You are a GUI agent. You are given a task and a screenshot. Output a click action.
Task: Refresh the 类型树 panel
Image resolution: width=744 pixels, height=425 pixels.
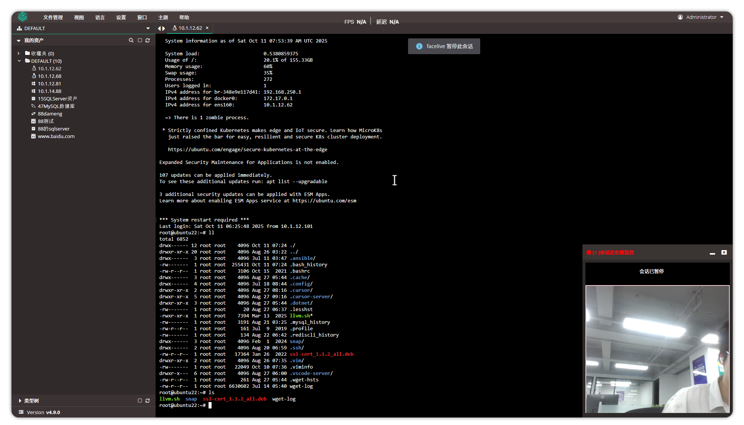point(148,401)
